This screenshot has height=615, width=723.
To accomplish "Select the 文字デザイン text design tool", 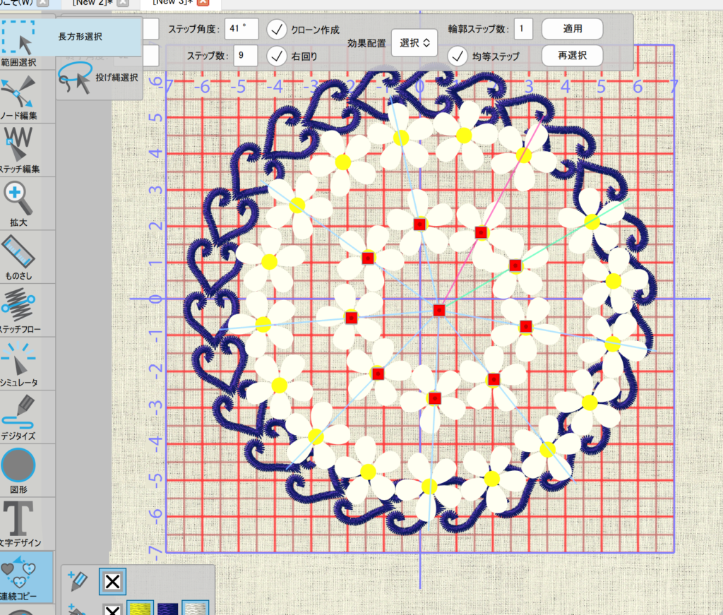I will pos(28,524).
